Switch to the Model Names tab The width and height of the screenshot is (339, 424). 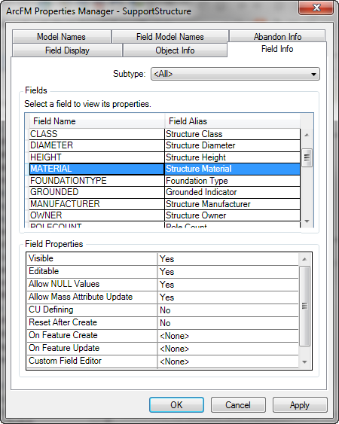62,36
